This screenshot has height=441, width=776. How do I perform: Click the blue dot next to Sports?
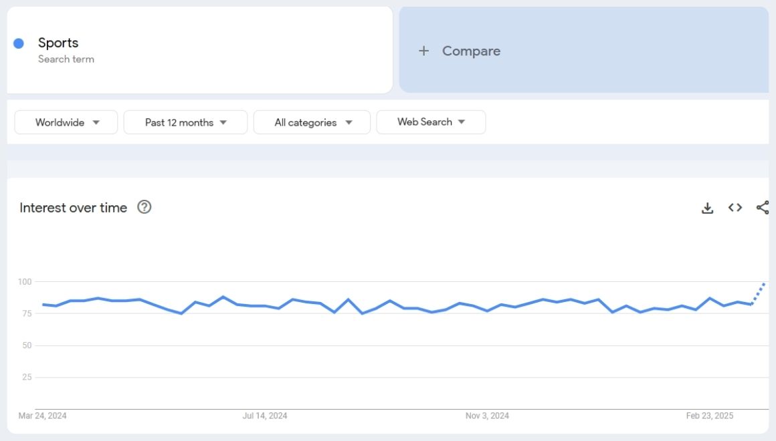19,43
